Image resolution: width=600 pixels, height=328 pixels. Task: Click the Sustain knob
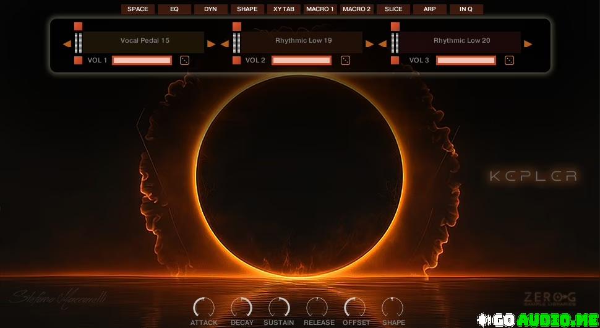(279, 307)
